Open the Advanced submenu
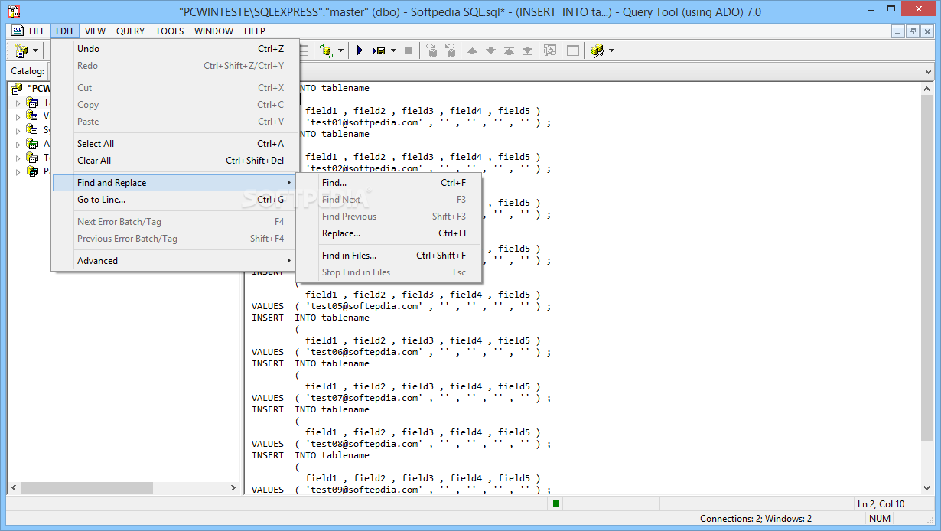Image resolution: width=941 pixels, height=531 pixels. point(174,261)
